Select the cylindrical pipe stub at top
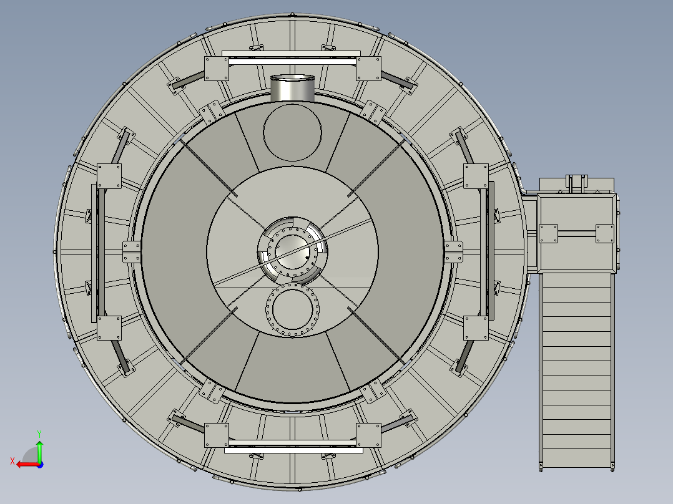This screenshot has height=504, width=673. (x=292, y=88)
